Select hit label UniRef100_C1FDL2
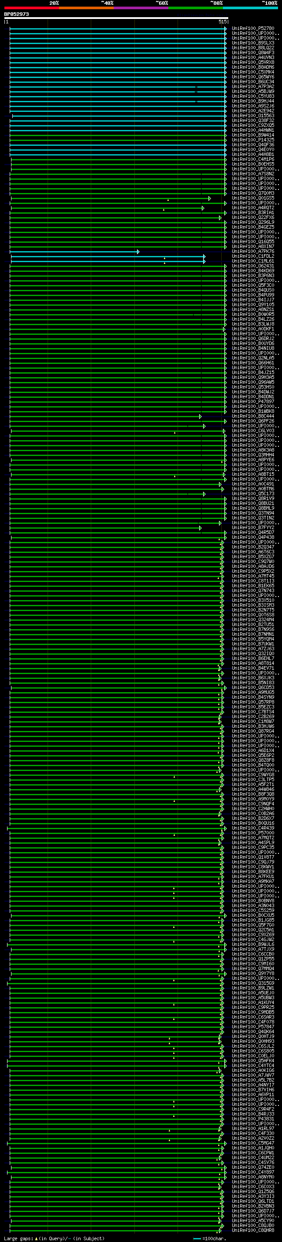 coord(253,256)
